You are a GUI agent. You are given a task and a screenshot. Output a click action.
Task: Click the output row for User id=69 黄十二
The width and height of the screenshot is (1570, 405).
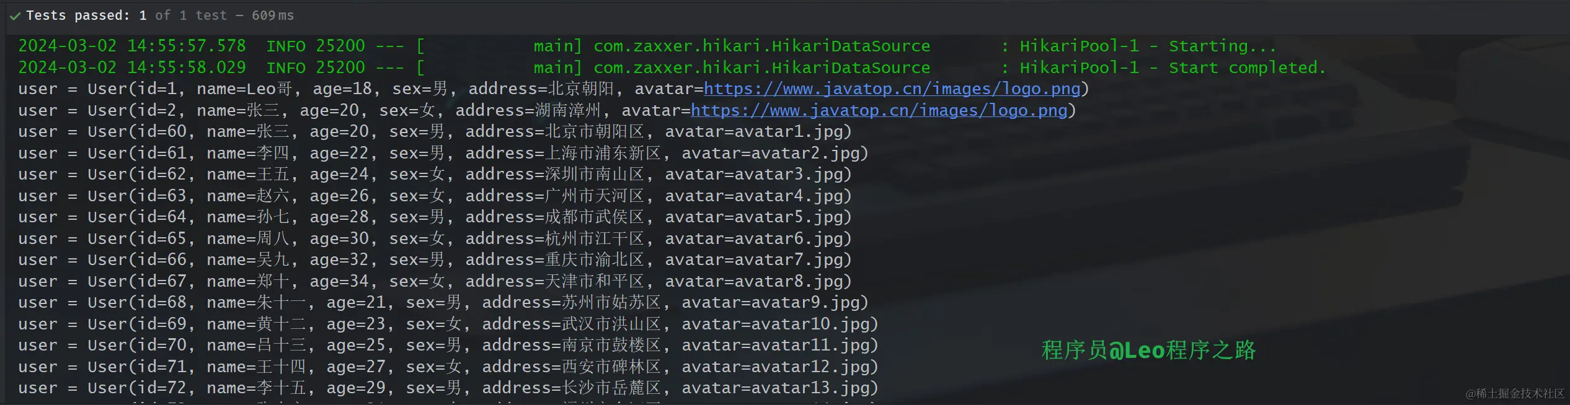448,324
